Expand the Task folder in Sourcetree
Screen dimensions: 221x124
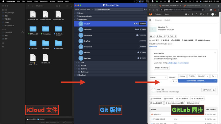coord(76,62)
